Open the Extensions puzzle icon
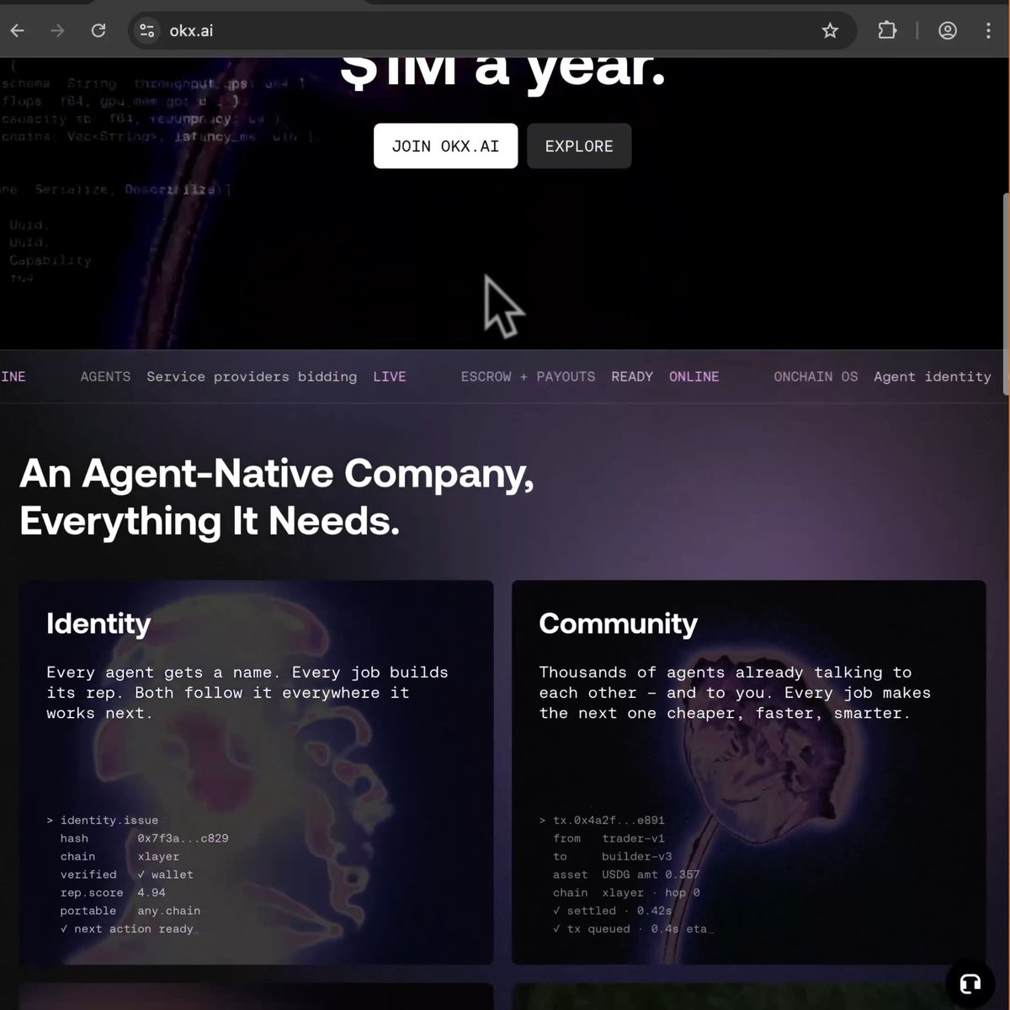Viewport: 1010px width, 1010px height. click(x=887, y=30)
